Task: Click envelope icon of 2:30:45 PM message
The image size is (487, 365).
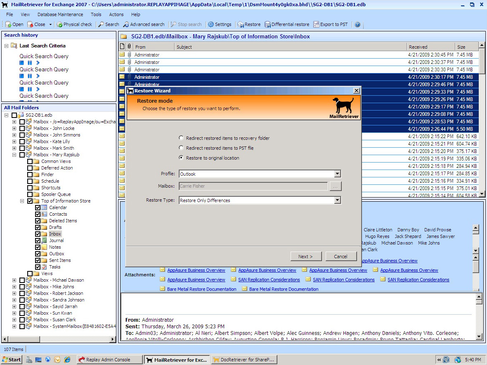Action: pos(122,54)
